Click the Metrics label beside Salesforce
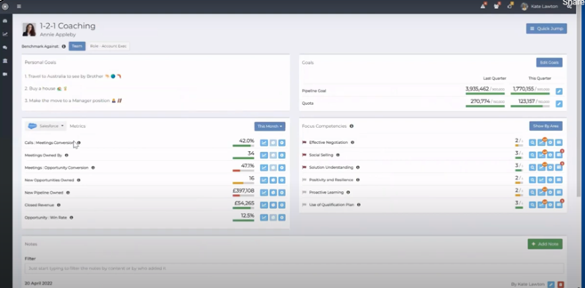The image size is (585, 288). tap(78, 126)
